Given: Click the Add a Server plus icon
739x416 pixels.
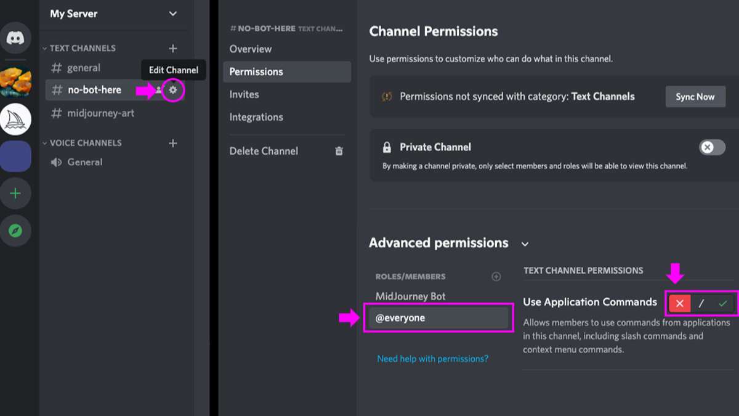Looking at the screenshot, I should click(x=15, y=193).
